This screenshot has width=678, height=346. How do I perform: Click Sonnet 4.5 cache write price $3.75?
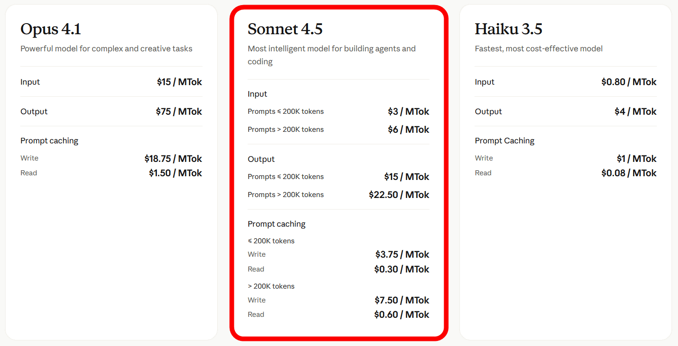[402, 254]
